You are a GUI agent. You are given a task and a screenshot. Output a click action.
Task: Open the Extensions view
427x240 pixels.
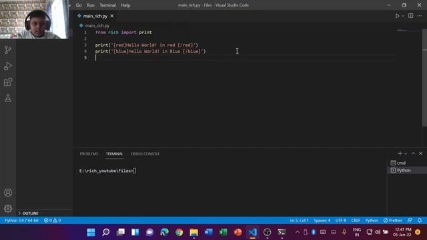click(x=8, y=82)
